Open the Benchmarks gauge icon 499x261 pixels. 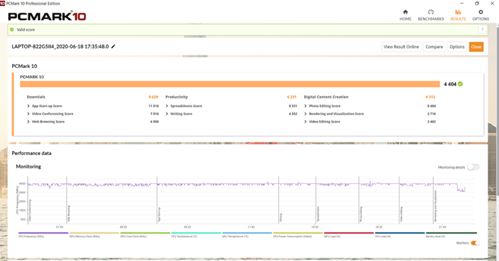(430, 12)
